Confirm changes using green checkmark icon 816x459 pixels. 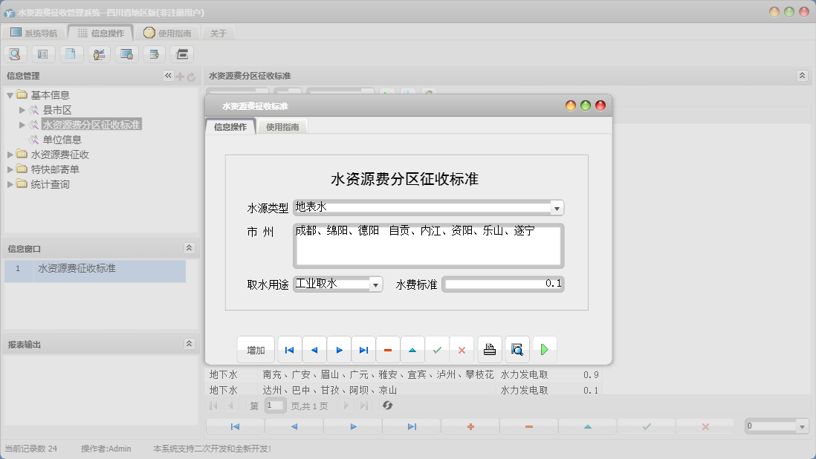click(x=437, y=349)
